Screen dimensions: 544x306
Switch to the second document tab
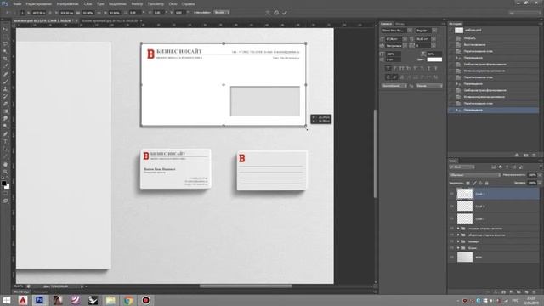(110, 20)
